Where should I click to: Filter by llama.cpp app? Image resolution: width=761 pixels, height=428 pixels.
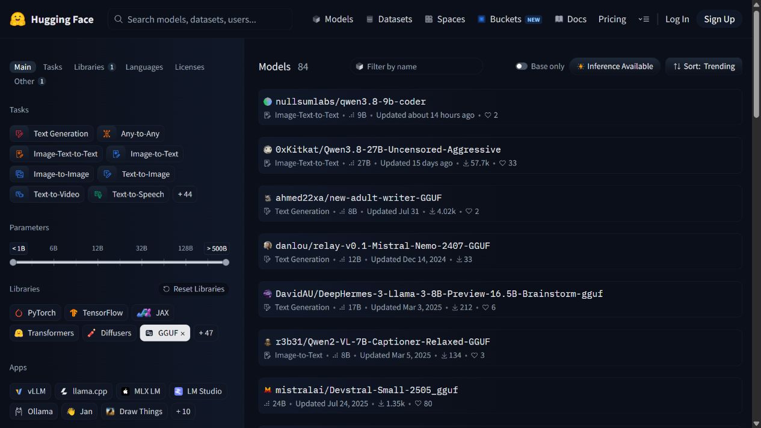[84, 391]
